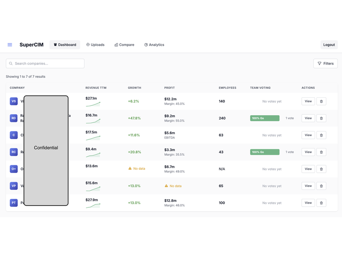View the company with $15.6m revenue
This screenshot has width=342, height=256.
tap(308, 186)
